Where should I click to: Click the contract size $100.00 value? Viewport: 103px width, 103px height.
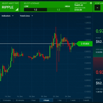tap(78, 10)
